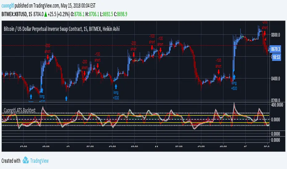Screen dimensions: 287x169
Task: Click the high value H:8706.1
Action: coord(92,14)
